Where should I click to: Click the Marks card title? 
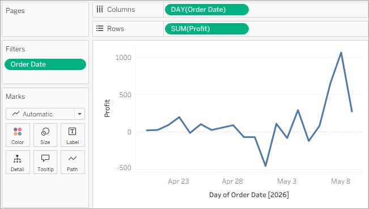[15, 97]
